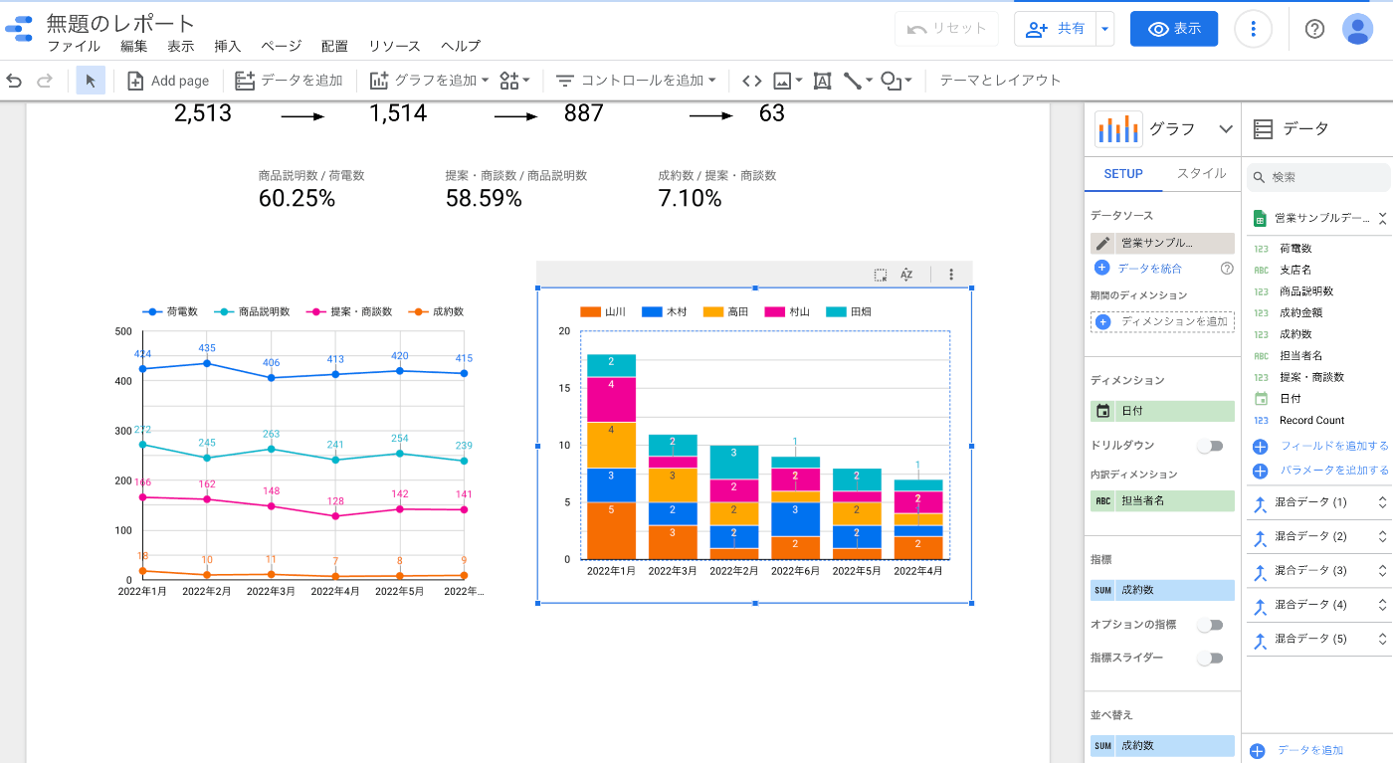Click the help icon beside データを統合
The width and height of the screenshot is (1393, 763).
[x=1227, y=268]
